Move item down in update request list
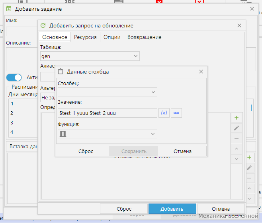 click(x=237, y=159)
